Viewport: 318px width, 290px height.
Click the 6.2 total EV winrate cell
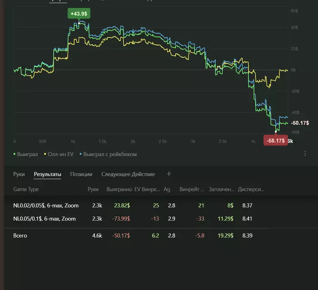[155, 235]
